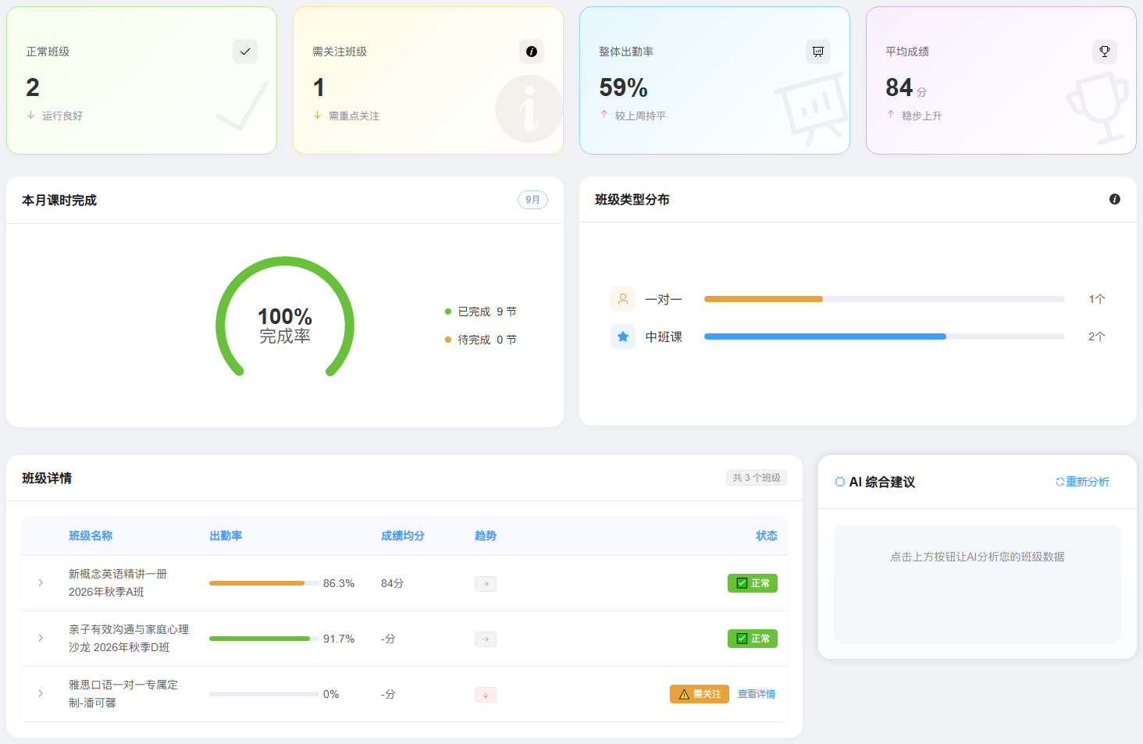
Task: Click the 本月课时完成 heading
Action: coord(59,201)
